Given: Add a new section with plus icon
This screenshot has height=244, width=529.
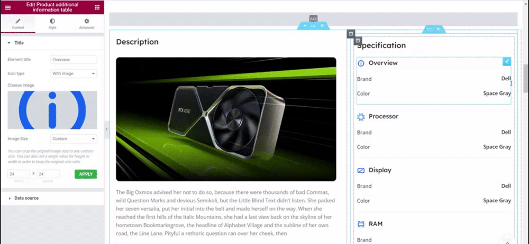Looking at the screenshot, I should pos(305,25).
